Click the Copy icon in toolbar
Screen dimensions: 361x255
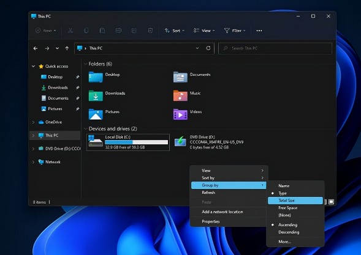point(86,31)
